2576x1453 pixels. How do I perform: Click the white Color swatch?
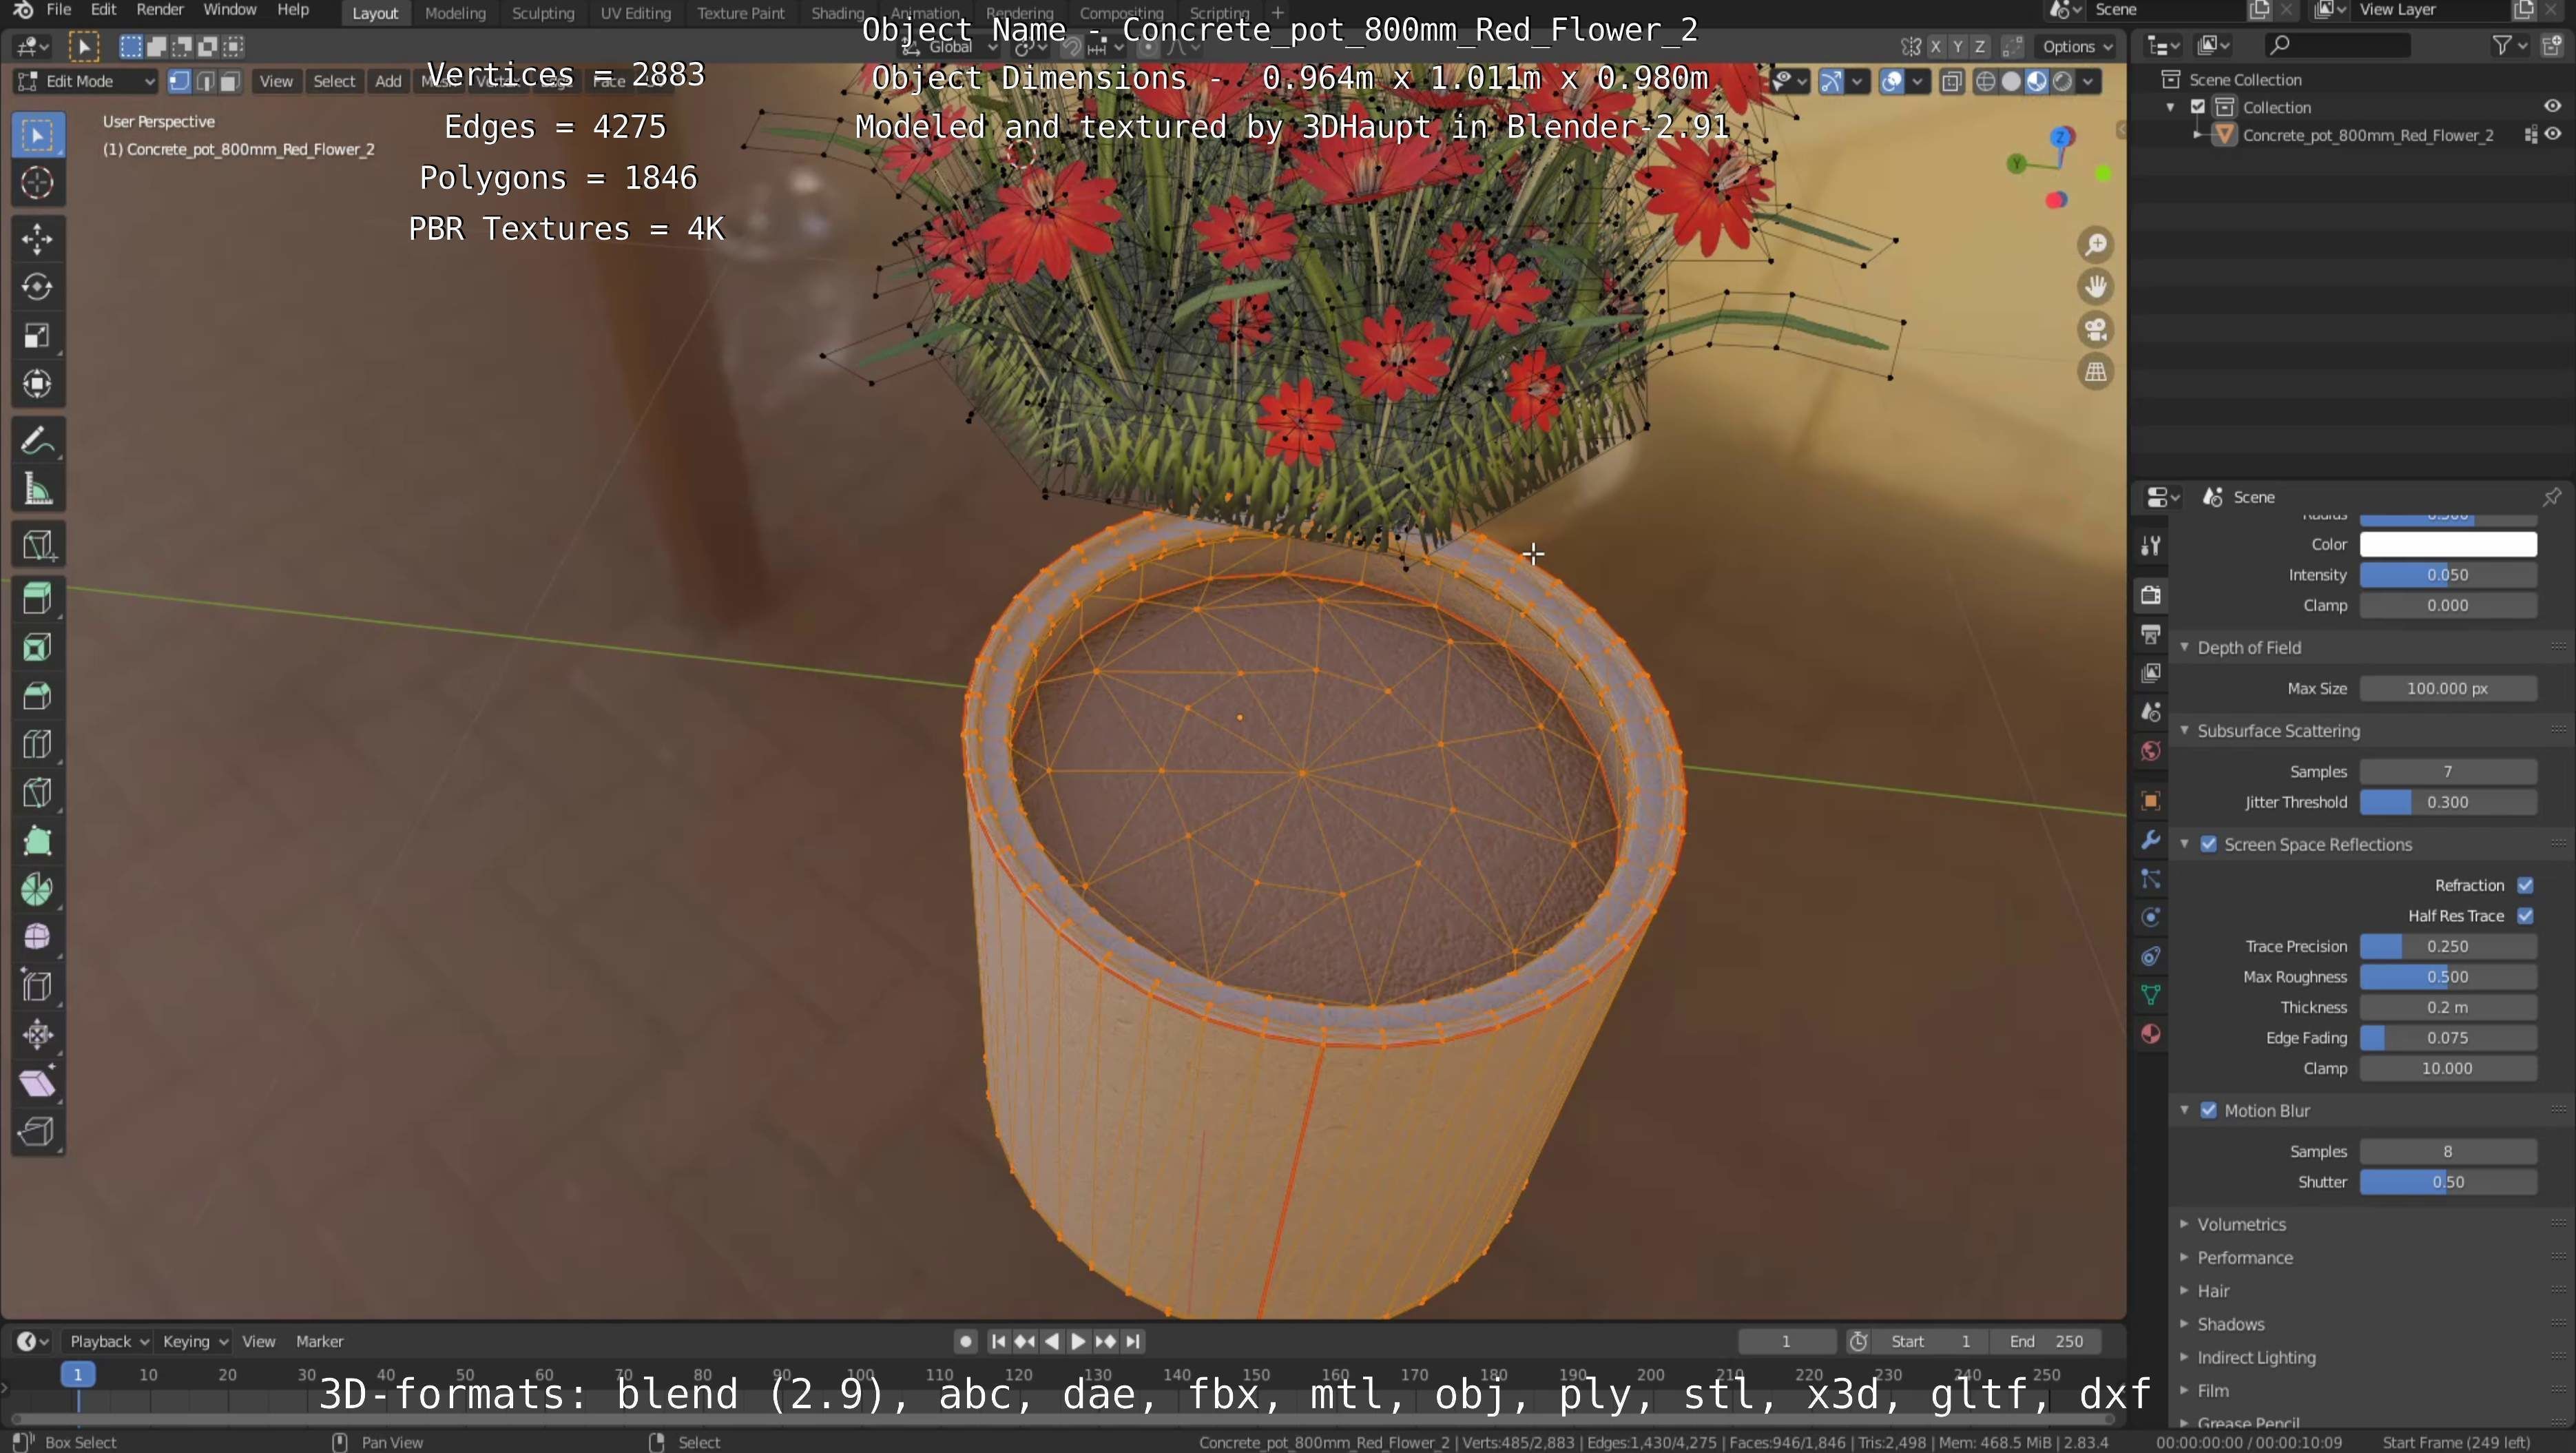click(x=2448, y=545)
